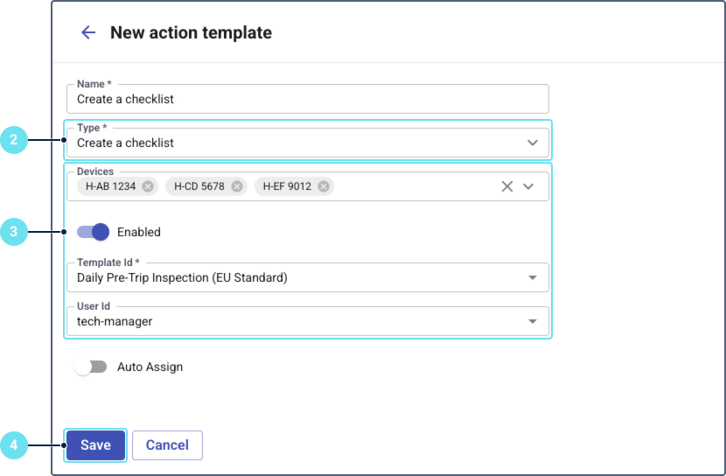
Task: Remove the H-EF 9012 device chip
Action: coord(324,186)
